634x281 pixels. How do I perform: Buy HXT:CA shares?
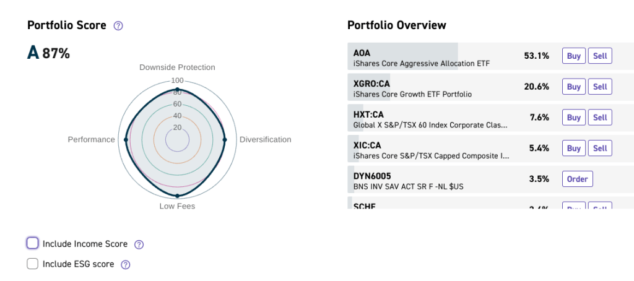coord(574,118)
